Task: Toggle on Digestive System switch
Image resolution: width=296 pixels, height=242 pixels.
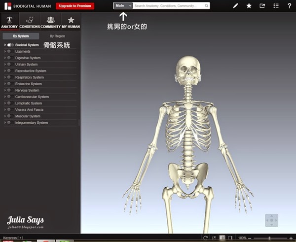Action: pyautogui.click(x=10, y=58)
